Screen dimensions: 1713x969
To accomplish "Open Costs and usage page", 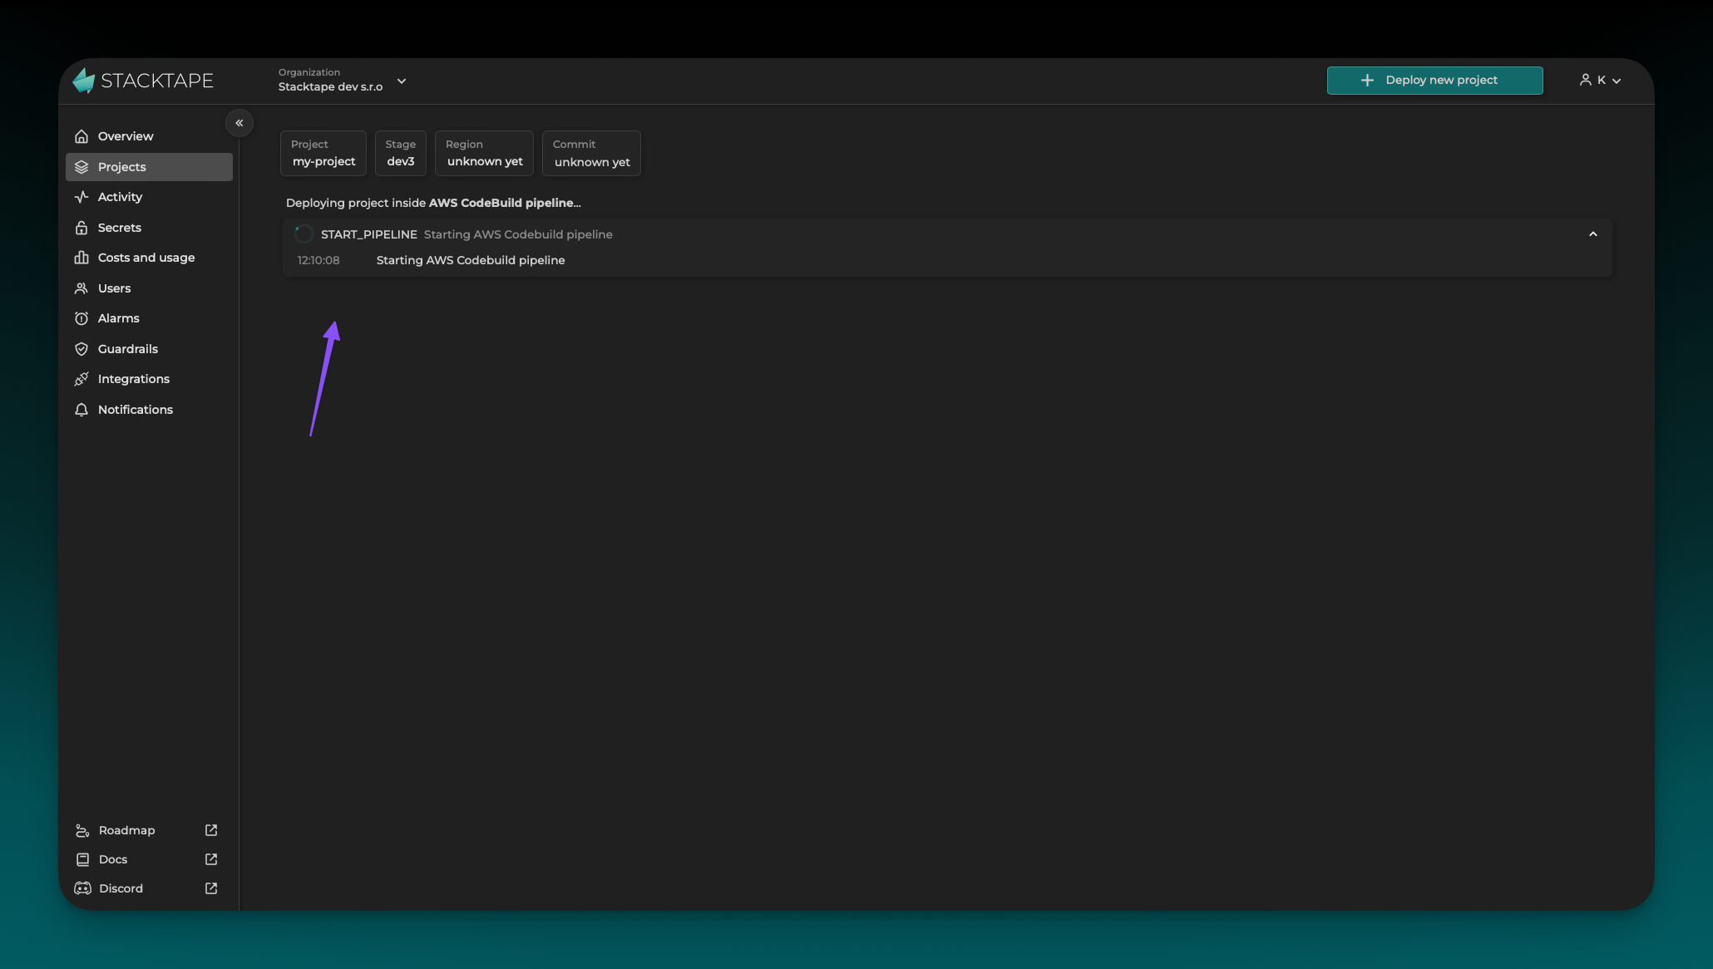I will [x=149, y=258].
